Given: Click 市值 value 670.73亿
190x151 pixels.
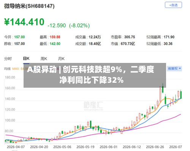Looking at the screenshot, I should point(128,44).
